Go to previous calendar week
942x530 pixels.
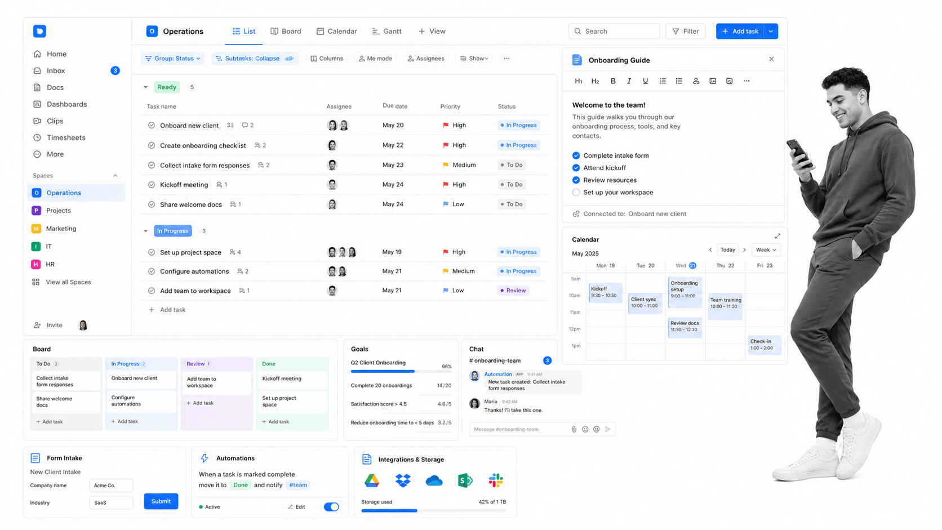[x=710, y=250]
